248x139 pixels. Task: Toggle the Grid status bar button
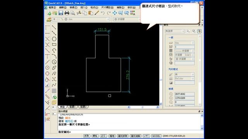[95, 136]
